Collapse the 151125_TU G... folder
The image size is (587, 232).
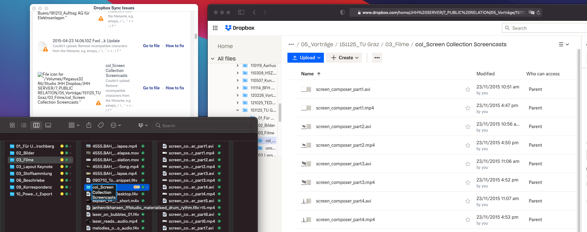238,110
